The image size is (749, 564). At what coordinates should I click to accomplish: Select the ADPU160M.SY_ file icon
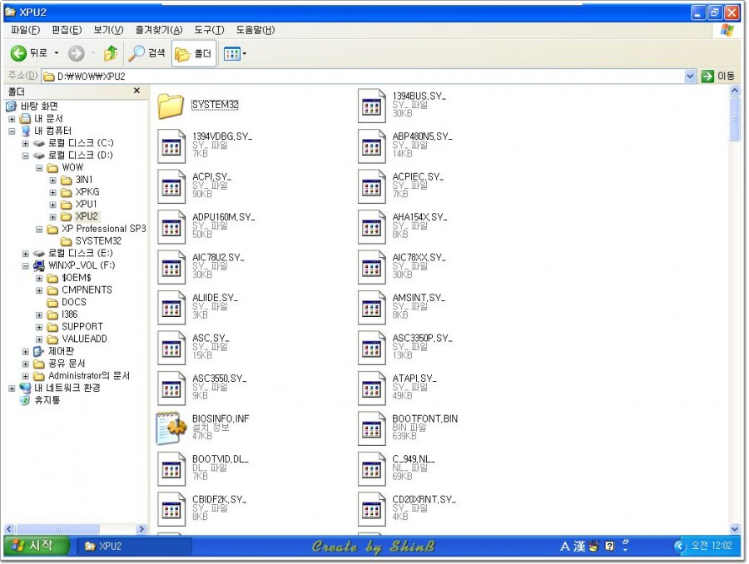click(171, 227)
